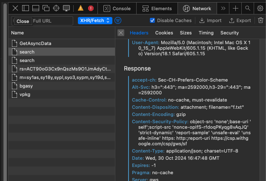Switch to the Console tab
The height and width of the screenshot is (181, 266).
117,8
